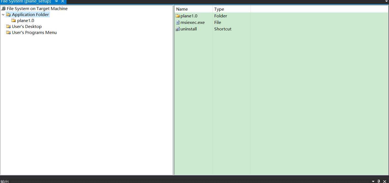Viewport: 389px width, 183px height.
Task: Toggle auto-hide pin on 输出 panel
Action: 379,181
